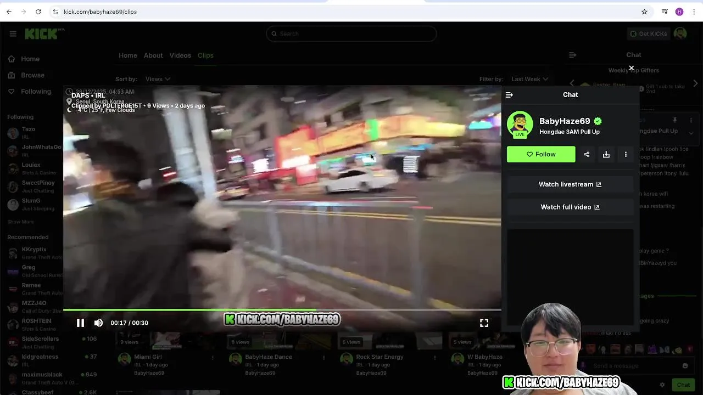The image size is (703, 395).
Task: Open Following in sidebar
Action: tap(29, 92)
